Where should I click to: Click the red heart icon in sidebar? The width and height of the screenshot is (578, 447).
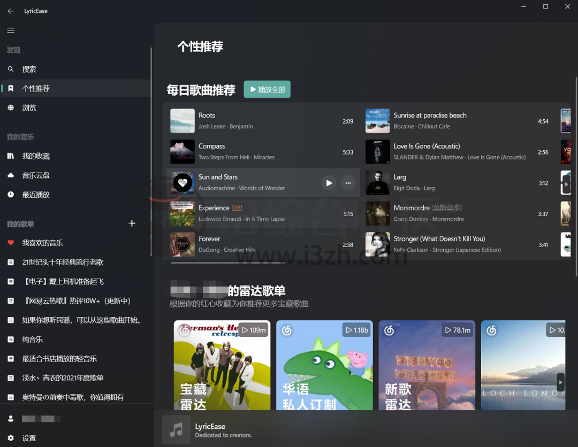11,243
